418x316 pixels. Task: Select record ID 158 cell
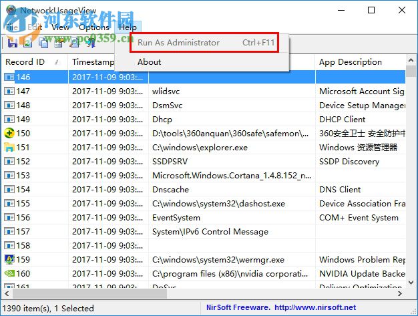click(x=35, y=245)
